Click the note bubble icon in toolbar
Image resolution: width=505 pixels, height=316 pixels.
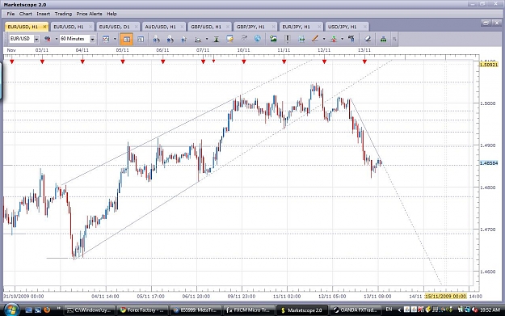[230, 39]
